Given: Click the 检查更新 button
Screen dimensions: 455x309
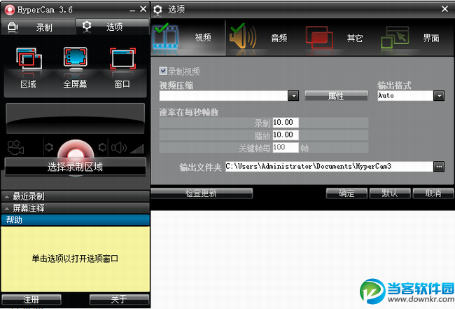Looking at the screenshot, I should pyautogui.click(x=202, y=193).
